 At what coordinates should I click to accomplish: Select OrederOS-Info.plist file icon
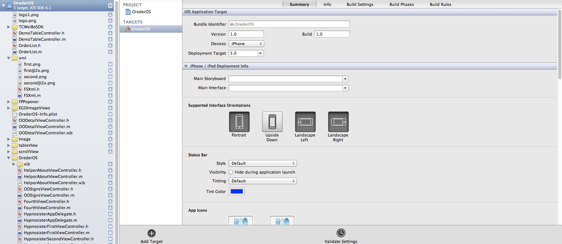(15, 114)
